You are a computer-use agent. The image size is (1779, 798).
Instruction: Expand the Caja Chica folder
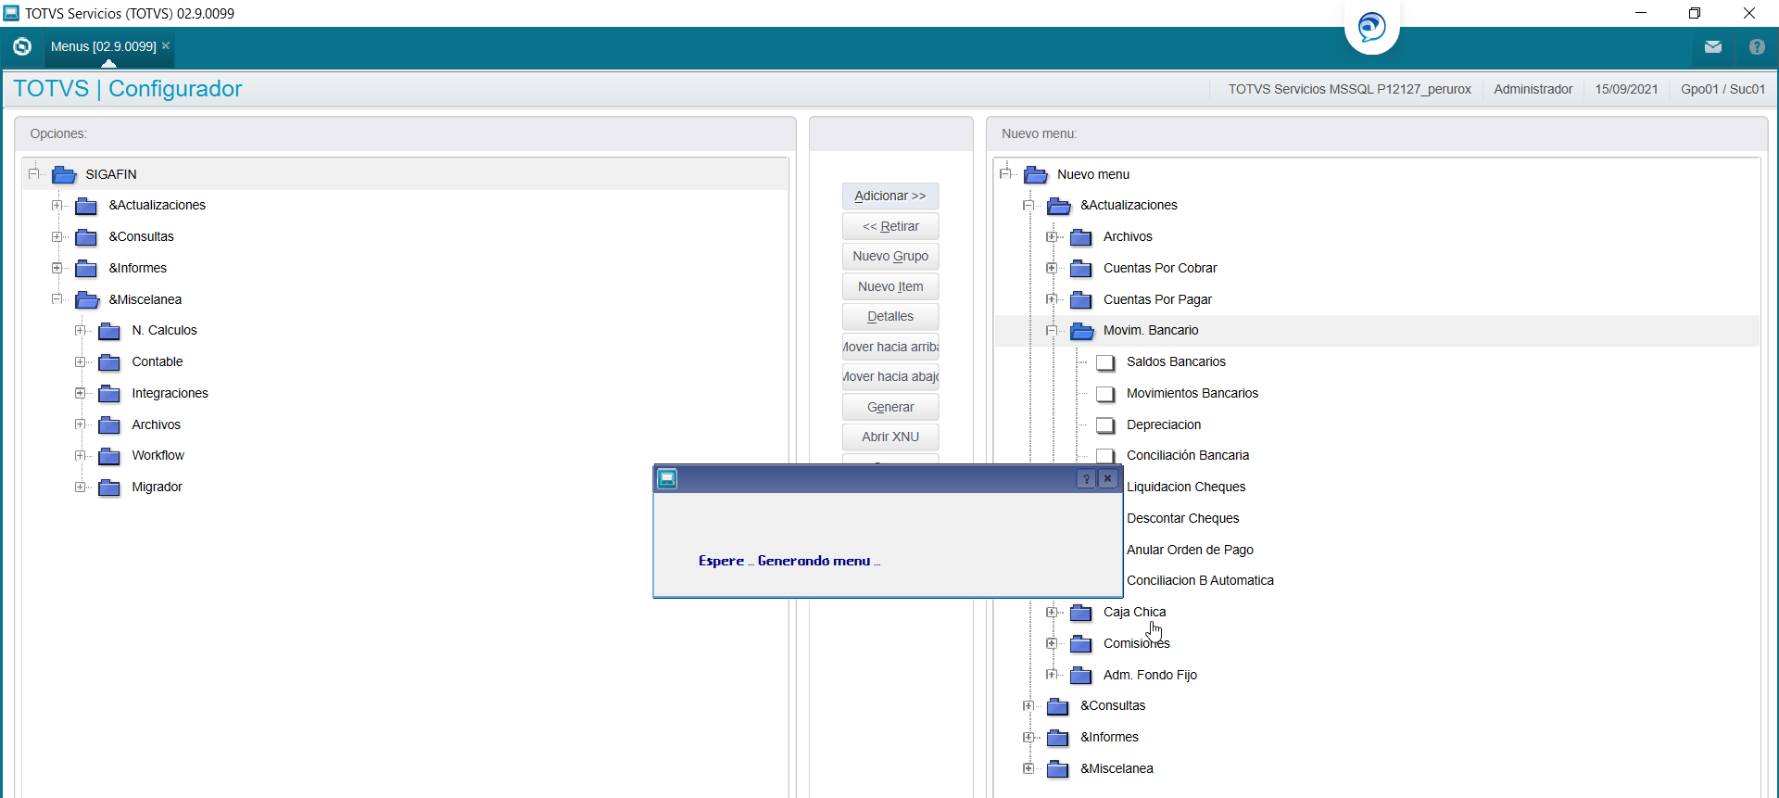(1052, 612)
